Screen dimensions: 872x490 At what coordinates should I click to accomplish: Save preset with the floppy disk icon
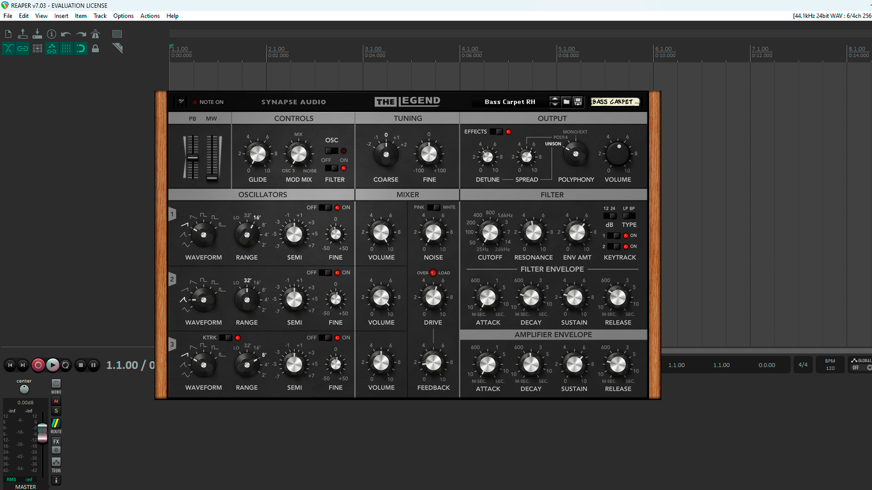pos(578,101)
